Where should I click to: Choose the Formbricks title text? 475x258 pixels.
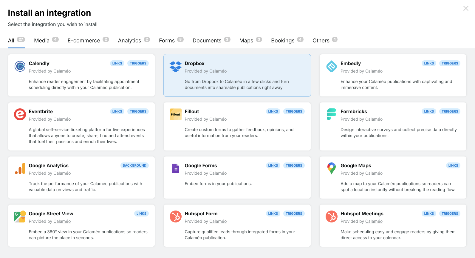tap(354, 111)
